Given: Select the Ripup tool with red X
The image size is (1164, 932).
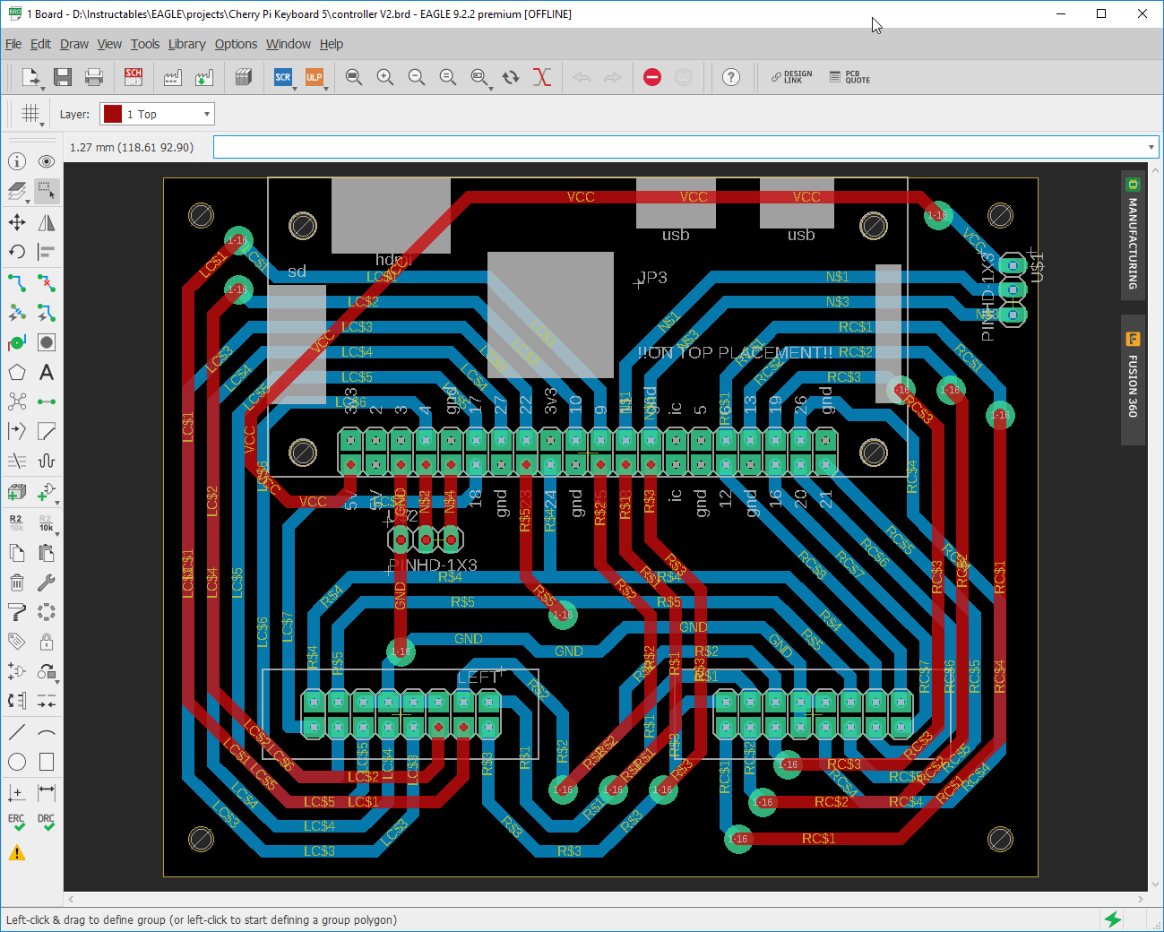Looking at the screenshot, I should [x=47, y=283].
